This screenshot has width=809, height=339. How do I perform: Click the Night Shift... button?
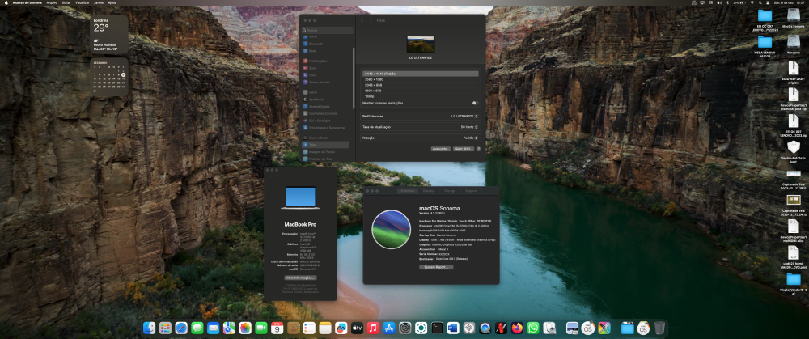pos(464,149)
